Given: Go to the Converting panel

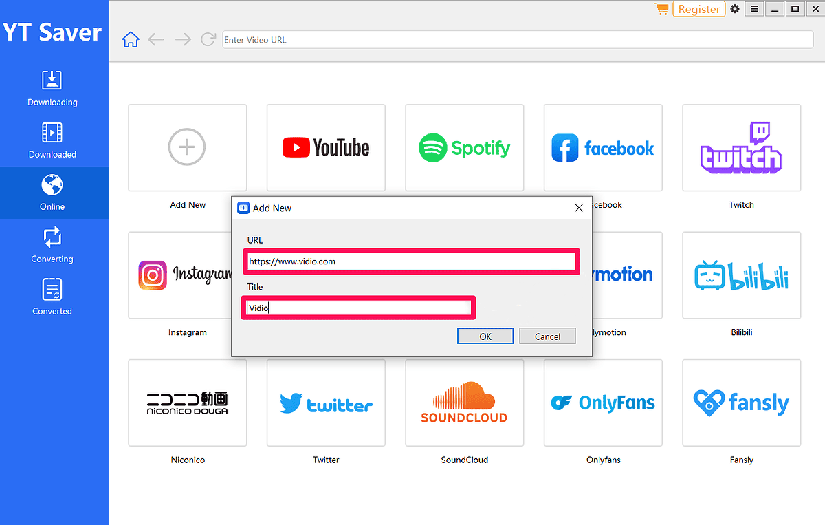Looking at the screenshot, I should (52, 244).
